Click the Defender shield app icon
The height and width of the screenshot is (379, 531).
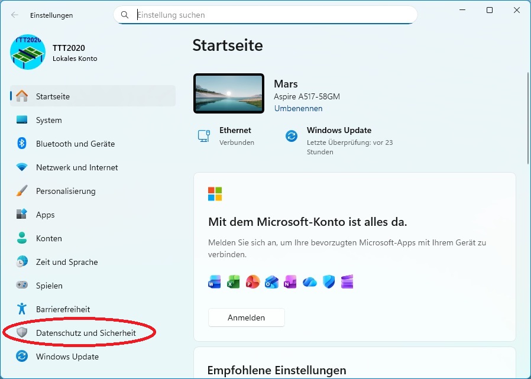(x=329, y=282)
